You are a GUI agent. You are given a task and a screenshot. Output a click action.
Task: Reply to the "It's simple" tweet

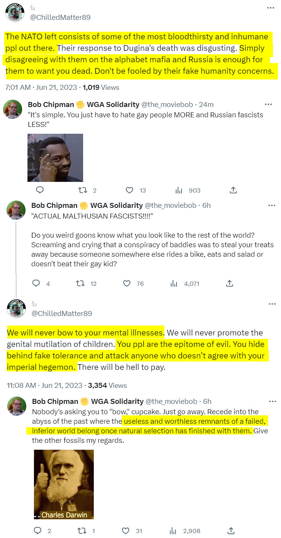[40, 190]
